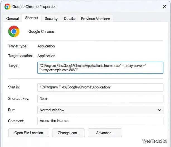171x147 pixels.
Task: Open the Previous Versions tab
Action: tap(95, 19)
